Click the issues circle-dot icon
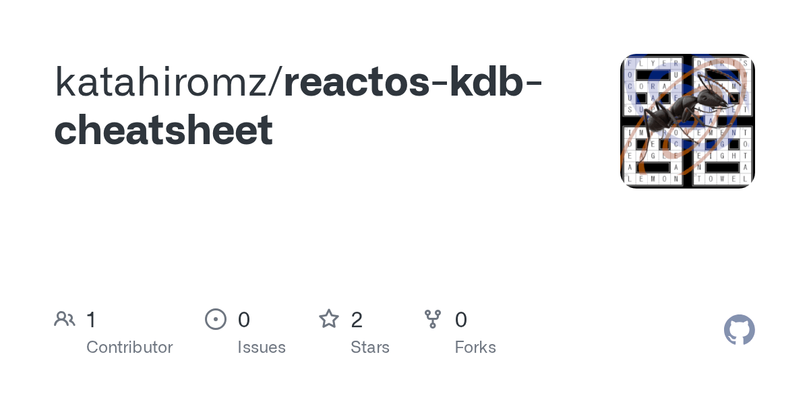Image resolution: width=809 pixels, height=404 pixels. coord(215,319)
